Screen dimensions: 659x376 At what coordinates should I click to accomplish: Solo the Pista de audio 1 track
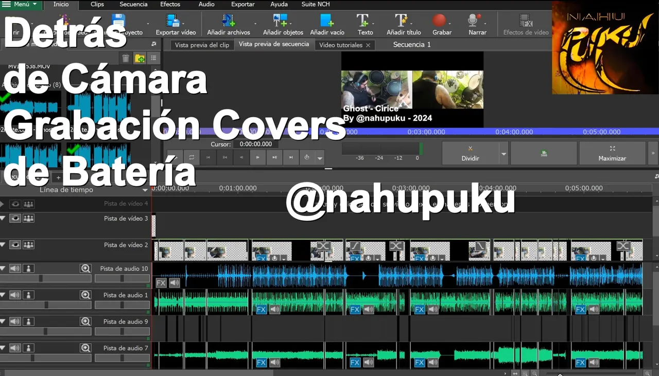[x=28, y=295]
